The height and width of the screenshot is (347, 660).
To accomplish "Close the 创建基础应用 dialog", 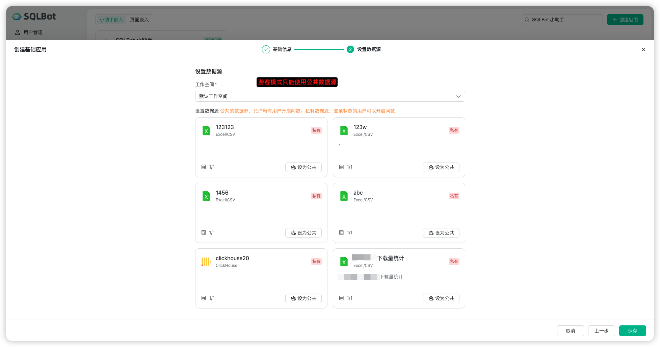I will (643, 49).
